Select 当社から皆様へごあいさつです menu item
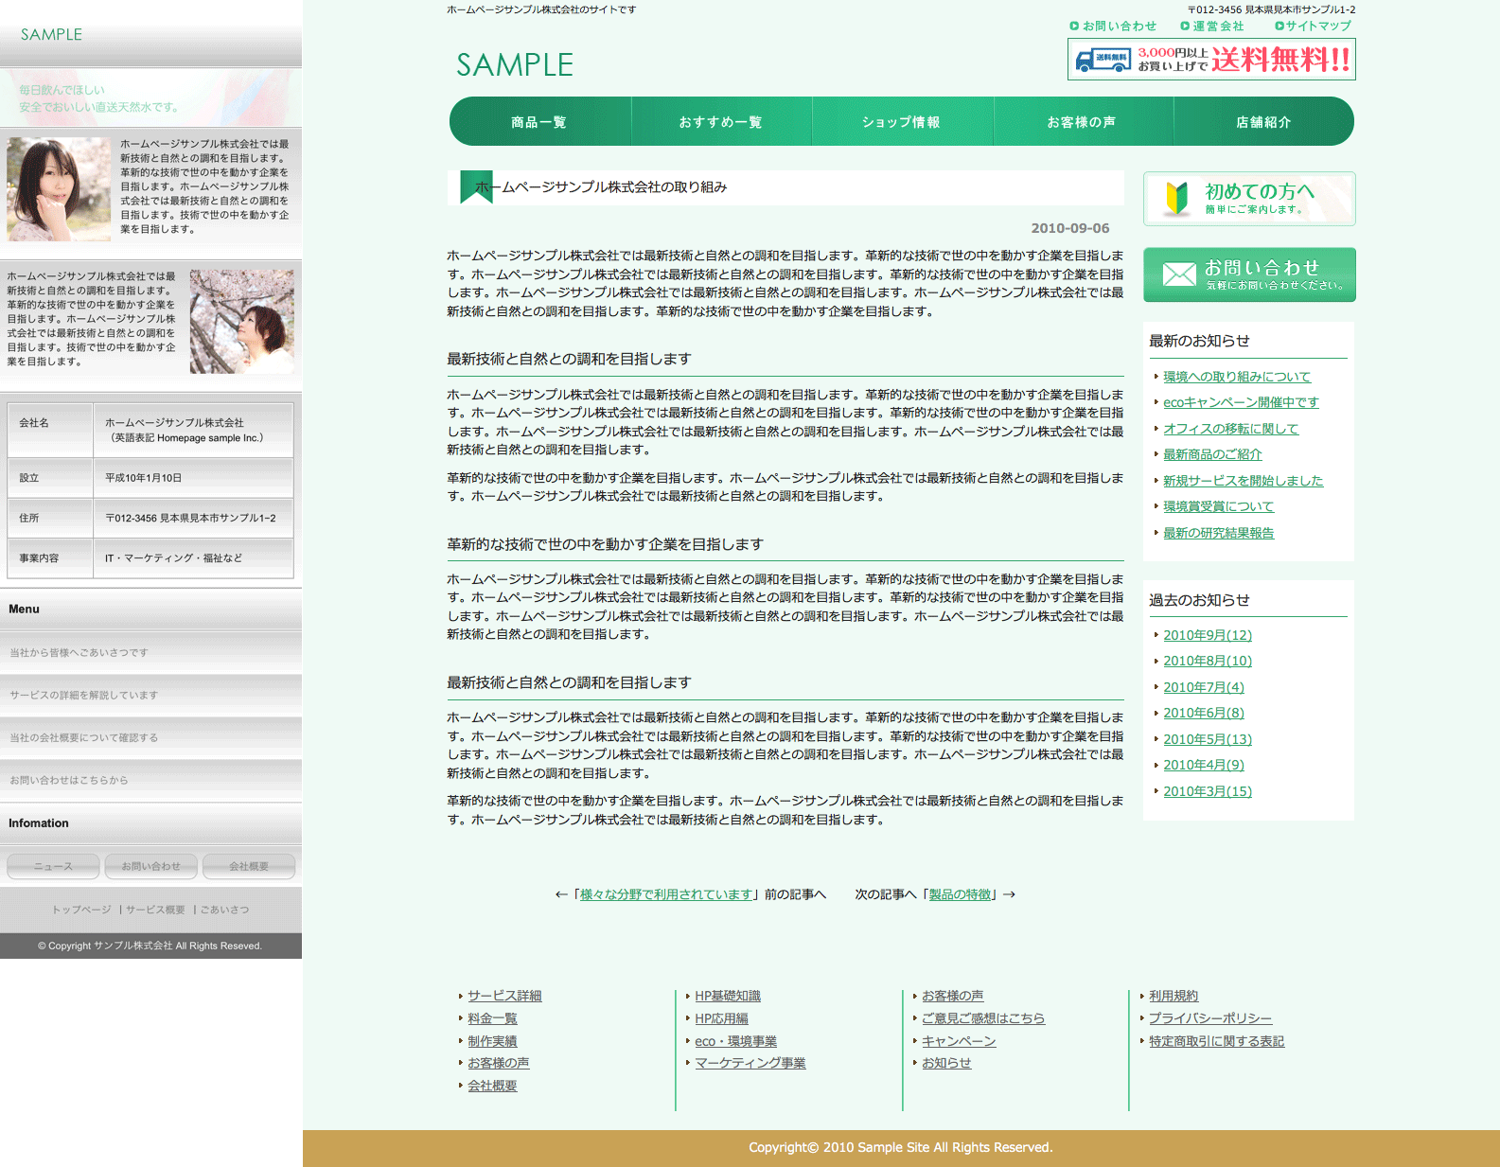The width and height of the screenshot is (1500, 1167). click(x=79, y=653)
